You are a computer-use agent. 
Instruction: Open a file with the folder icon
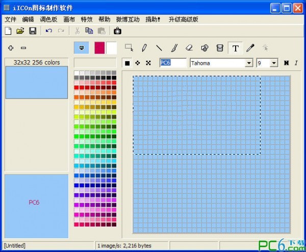point(20,31)
